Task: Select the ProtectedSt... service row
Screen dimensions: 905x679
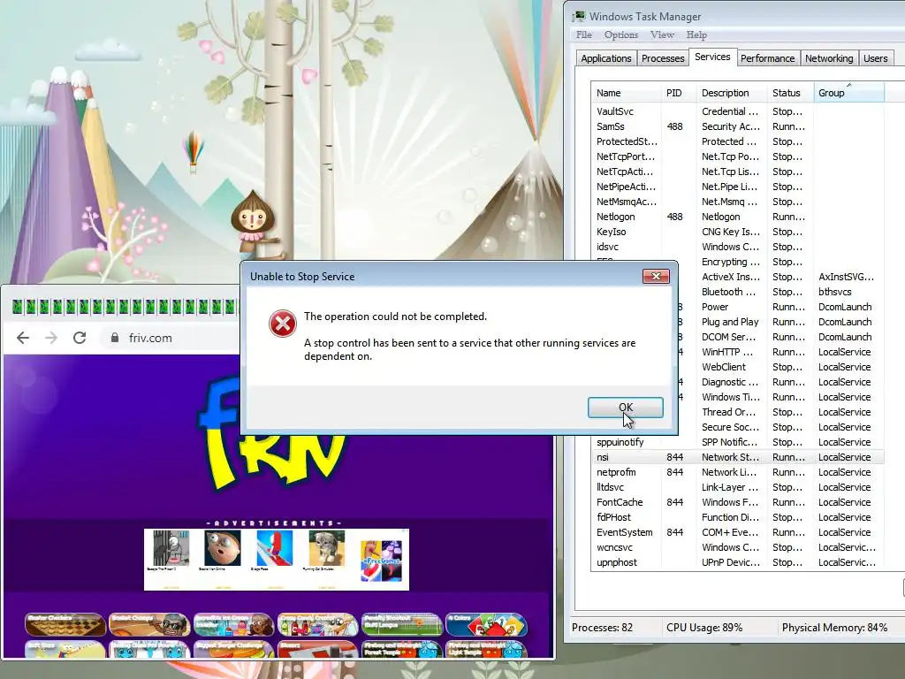Action: 739,141
